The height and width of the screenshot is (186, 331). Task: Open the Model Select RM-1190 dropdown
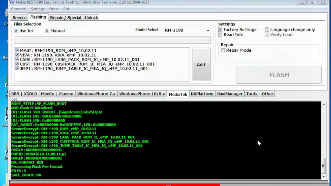[187, 30]
